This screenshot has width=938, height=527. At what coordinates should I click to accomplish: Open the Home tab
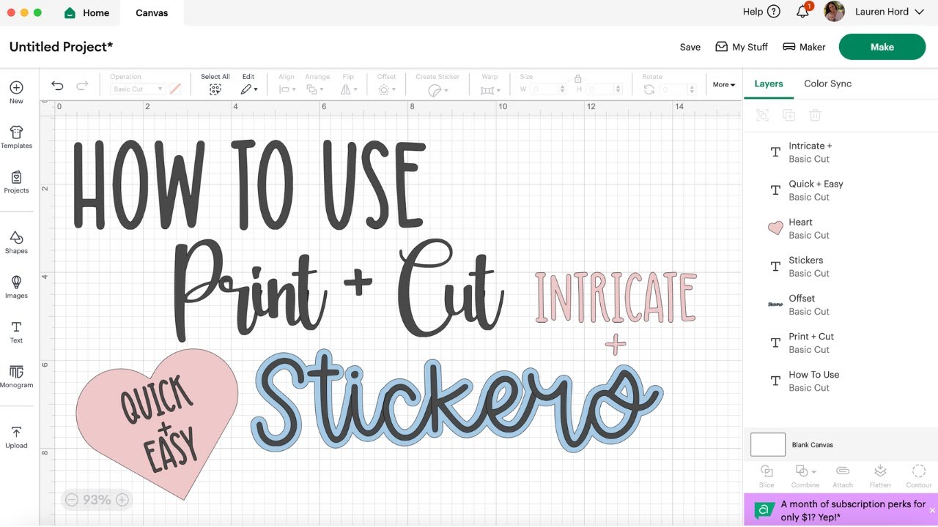coord(86,12)
